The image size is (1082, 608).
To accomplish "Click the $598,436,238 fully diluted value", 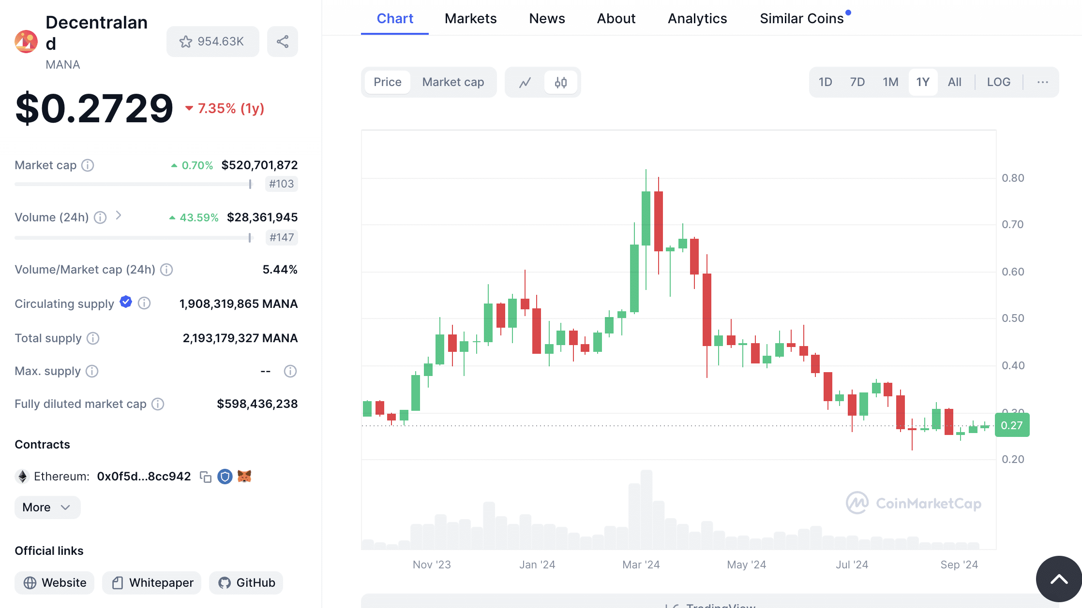I will 257,404.
